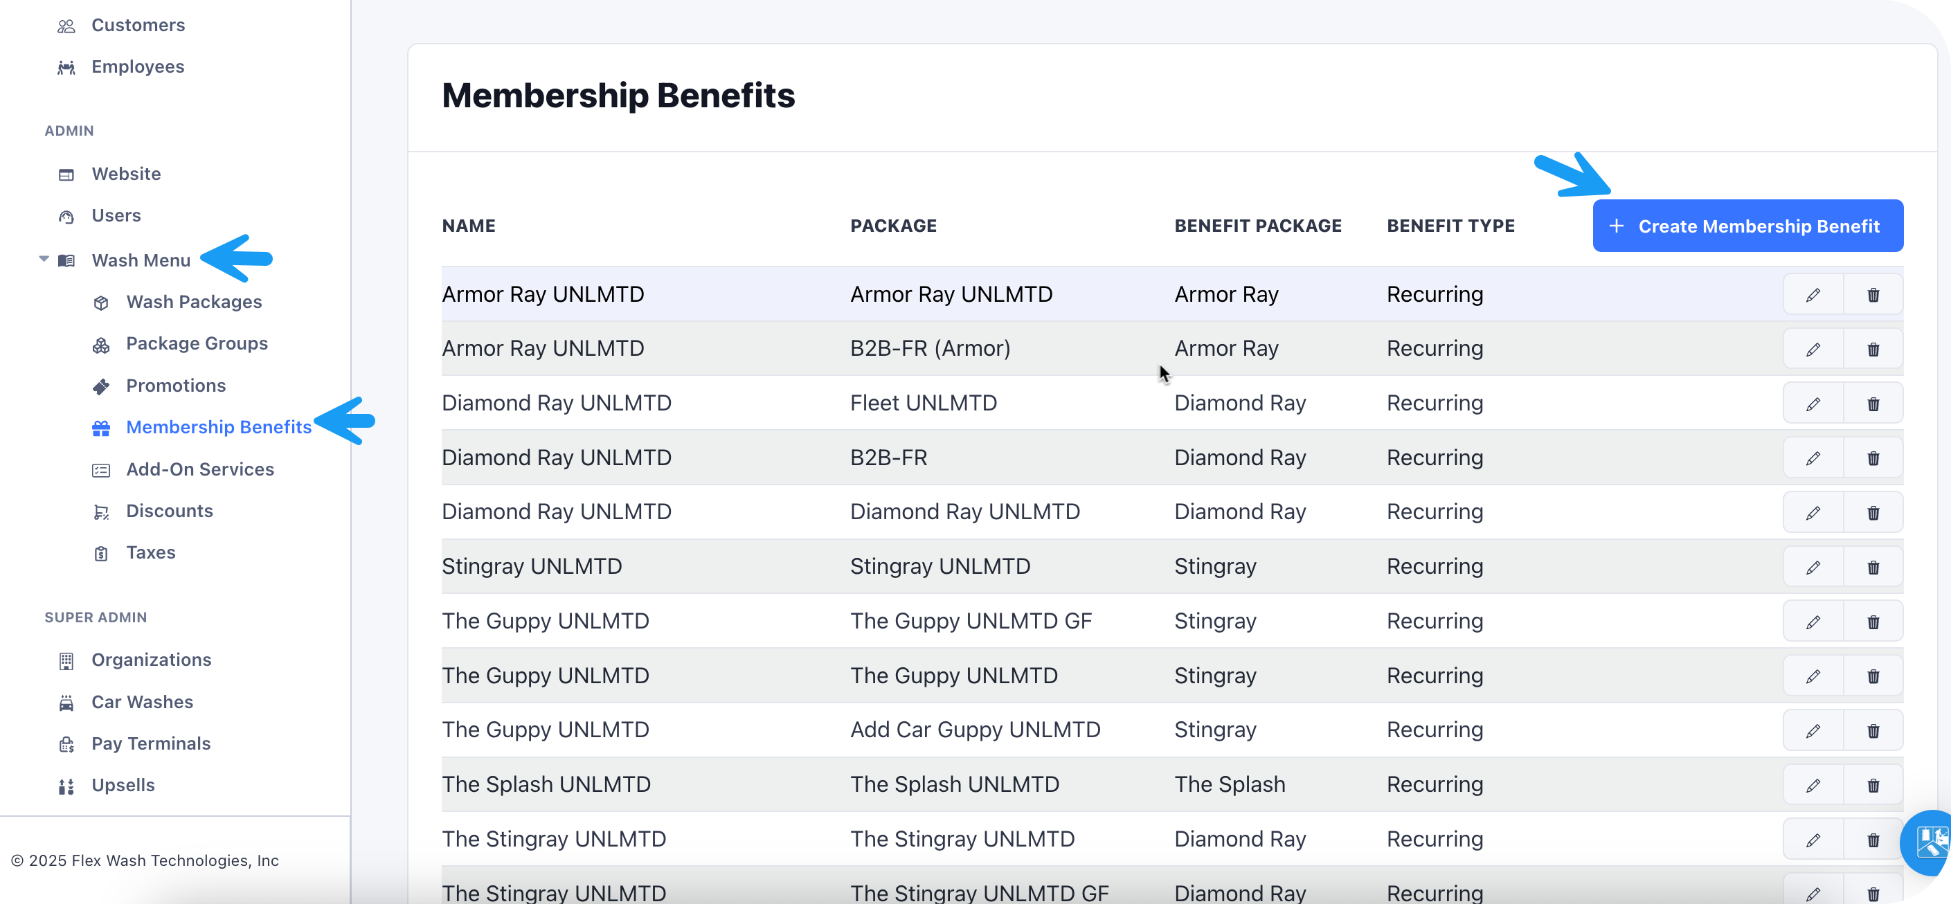Collapse the Wash Menu section arrow
This screenshot has width=1951, height=904.
coord(44,260)
